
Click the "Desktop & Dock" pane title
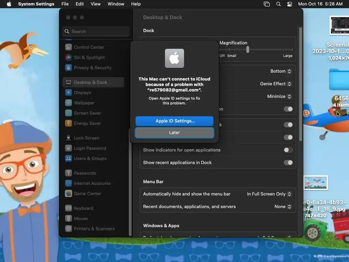[x=163, y=17]
